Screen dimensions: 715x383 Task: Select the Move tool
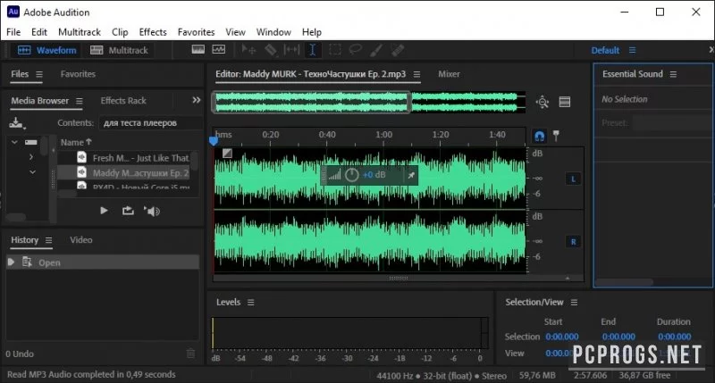tap(248, 50)
